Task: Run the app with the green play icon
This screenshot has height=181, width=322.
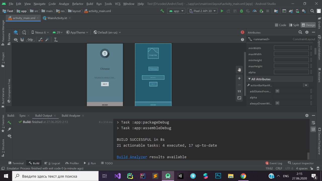Action: pyautogui.click(x=222, y=11)
